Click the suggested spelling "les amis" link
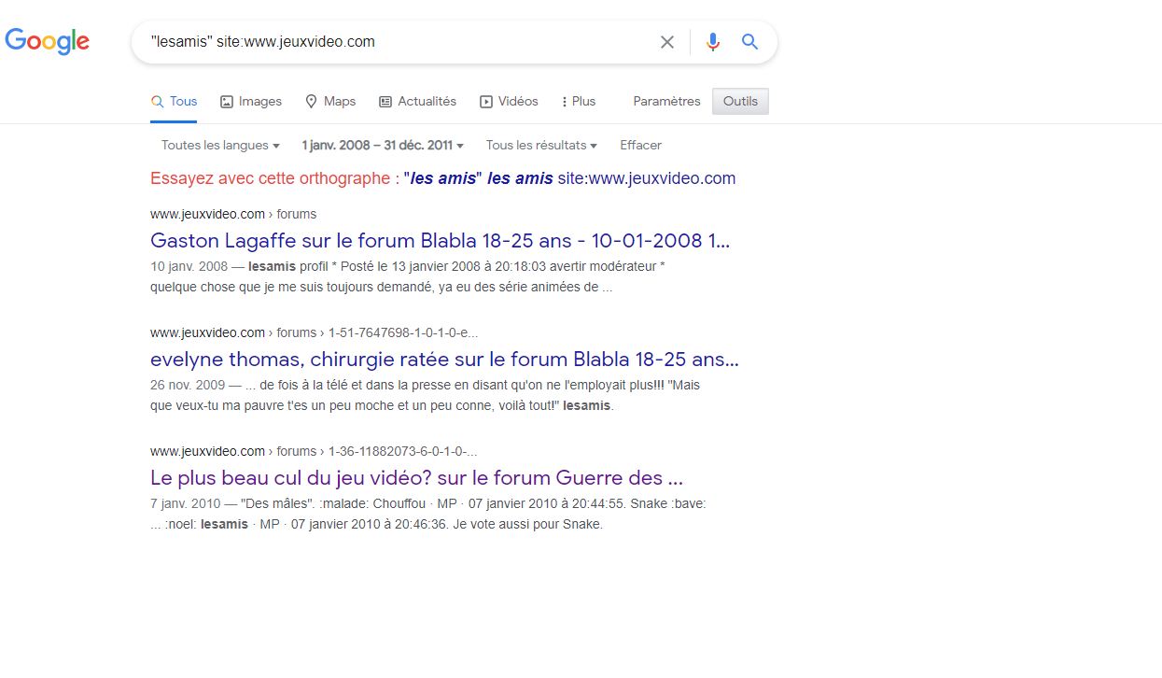 [569, 178]
